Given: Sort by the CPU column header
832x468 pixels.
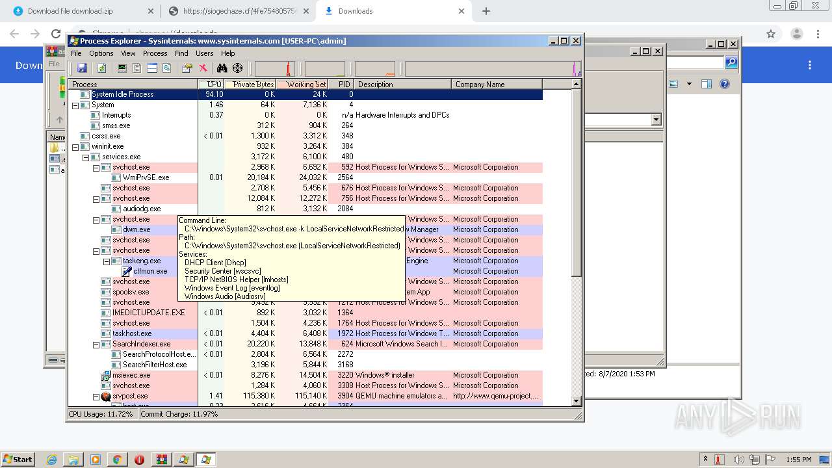Looking at the screenshot, I should pyautogui.click(x=211, y=84).
